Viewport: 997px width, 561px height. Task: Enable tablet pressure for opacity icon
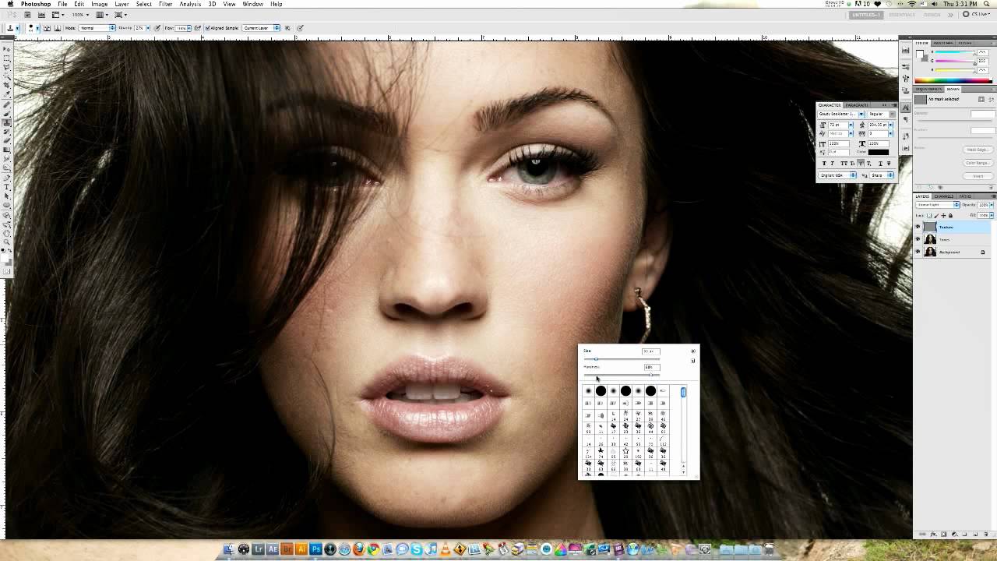point(158,28)
